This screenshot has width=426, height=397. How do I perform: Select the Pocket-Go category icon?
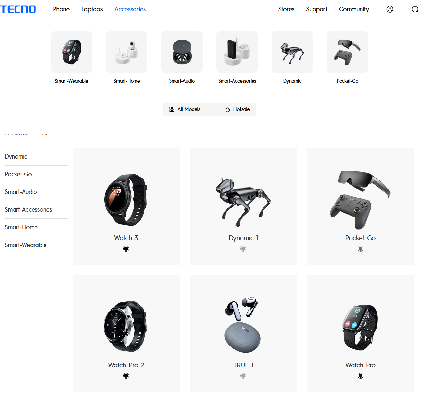coord(347,52)
